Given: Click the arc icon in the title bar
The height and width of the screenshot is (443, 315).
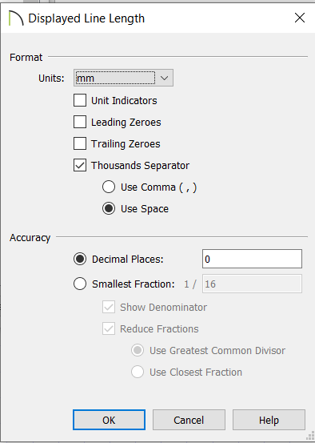Looking at the screenshot, I should (16, 18).
